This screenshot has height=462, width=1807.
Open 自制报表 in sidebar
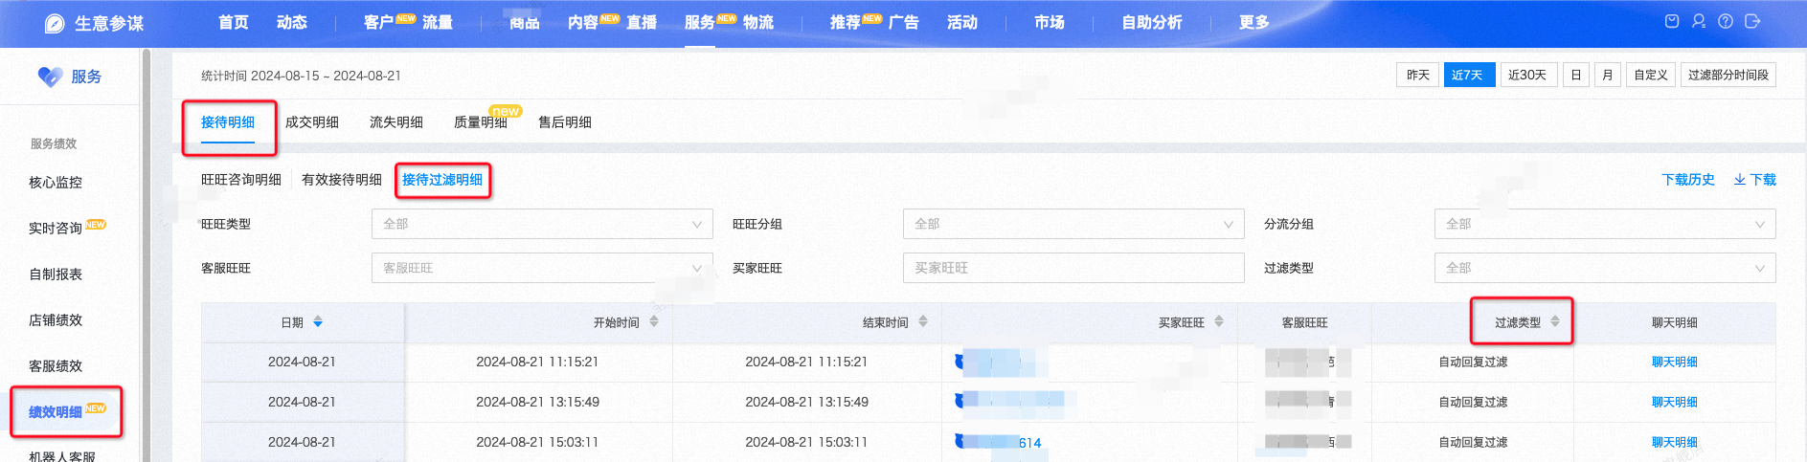pos(56,275)
